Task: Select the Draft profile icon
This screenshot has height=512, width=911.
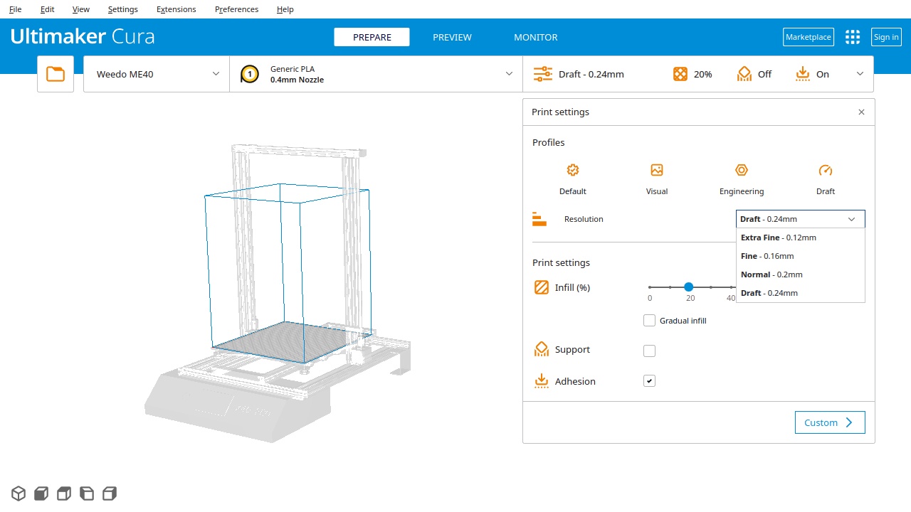Action: [826, 170]
